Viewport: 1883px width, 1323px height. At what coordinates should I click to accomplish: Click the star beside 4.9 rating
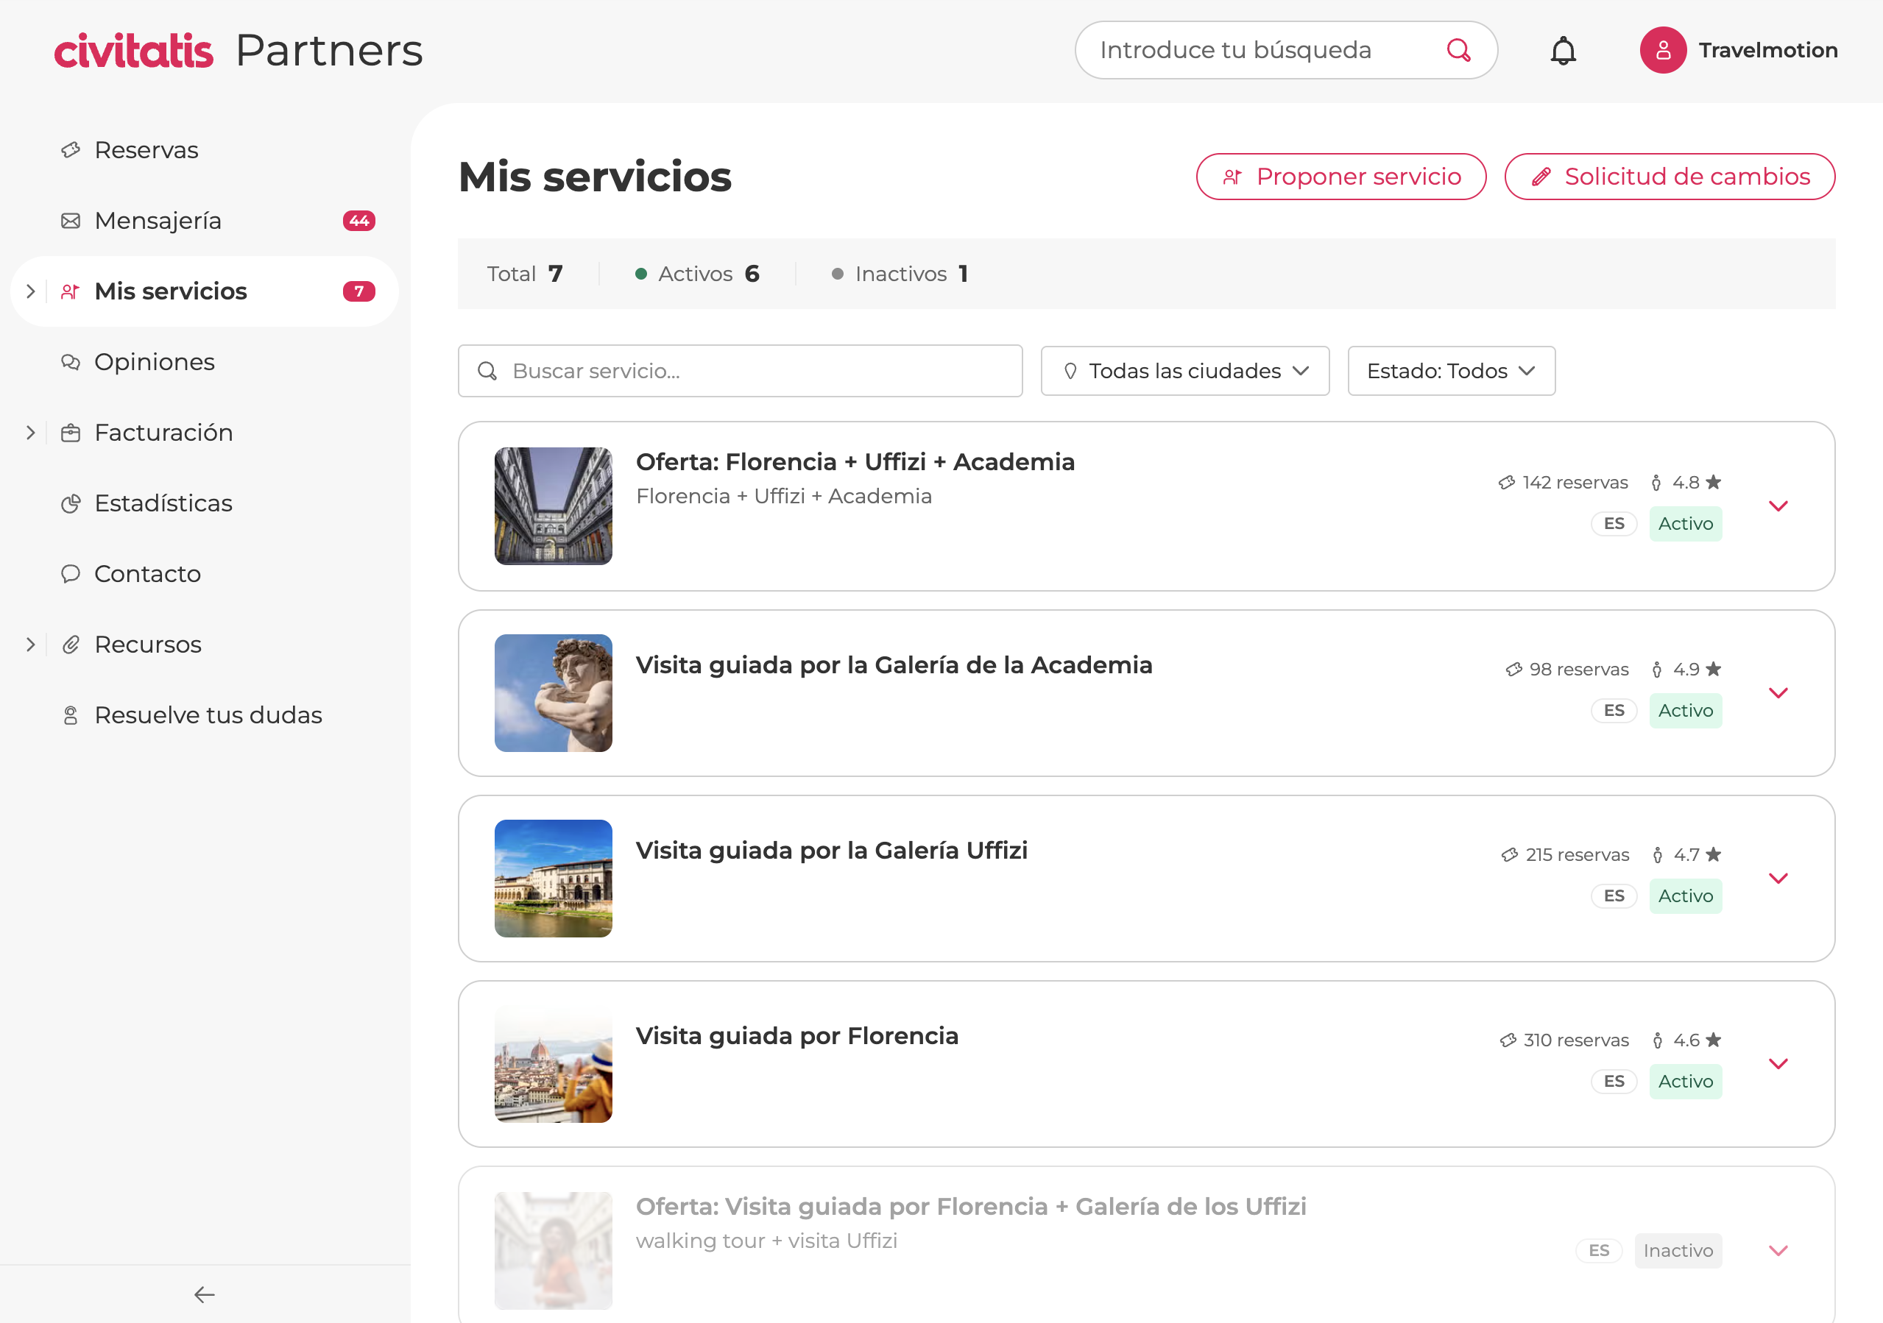[1713, 669]
